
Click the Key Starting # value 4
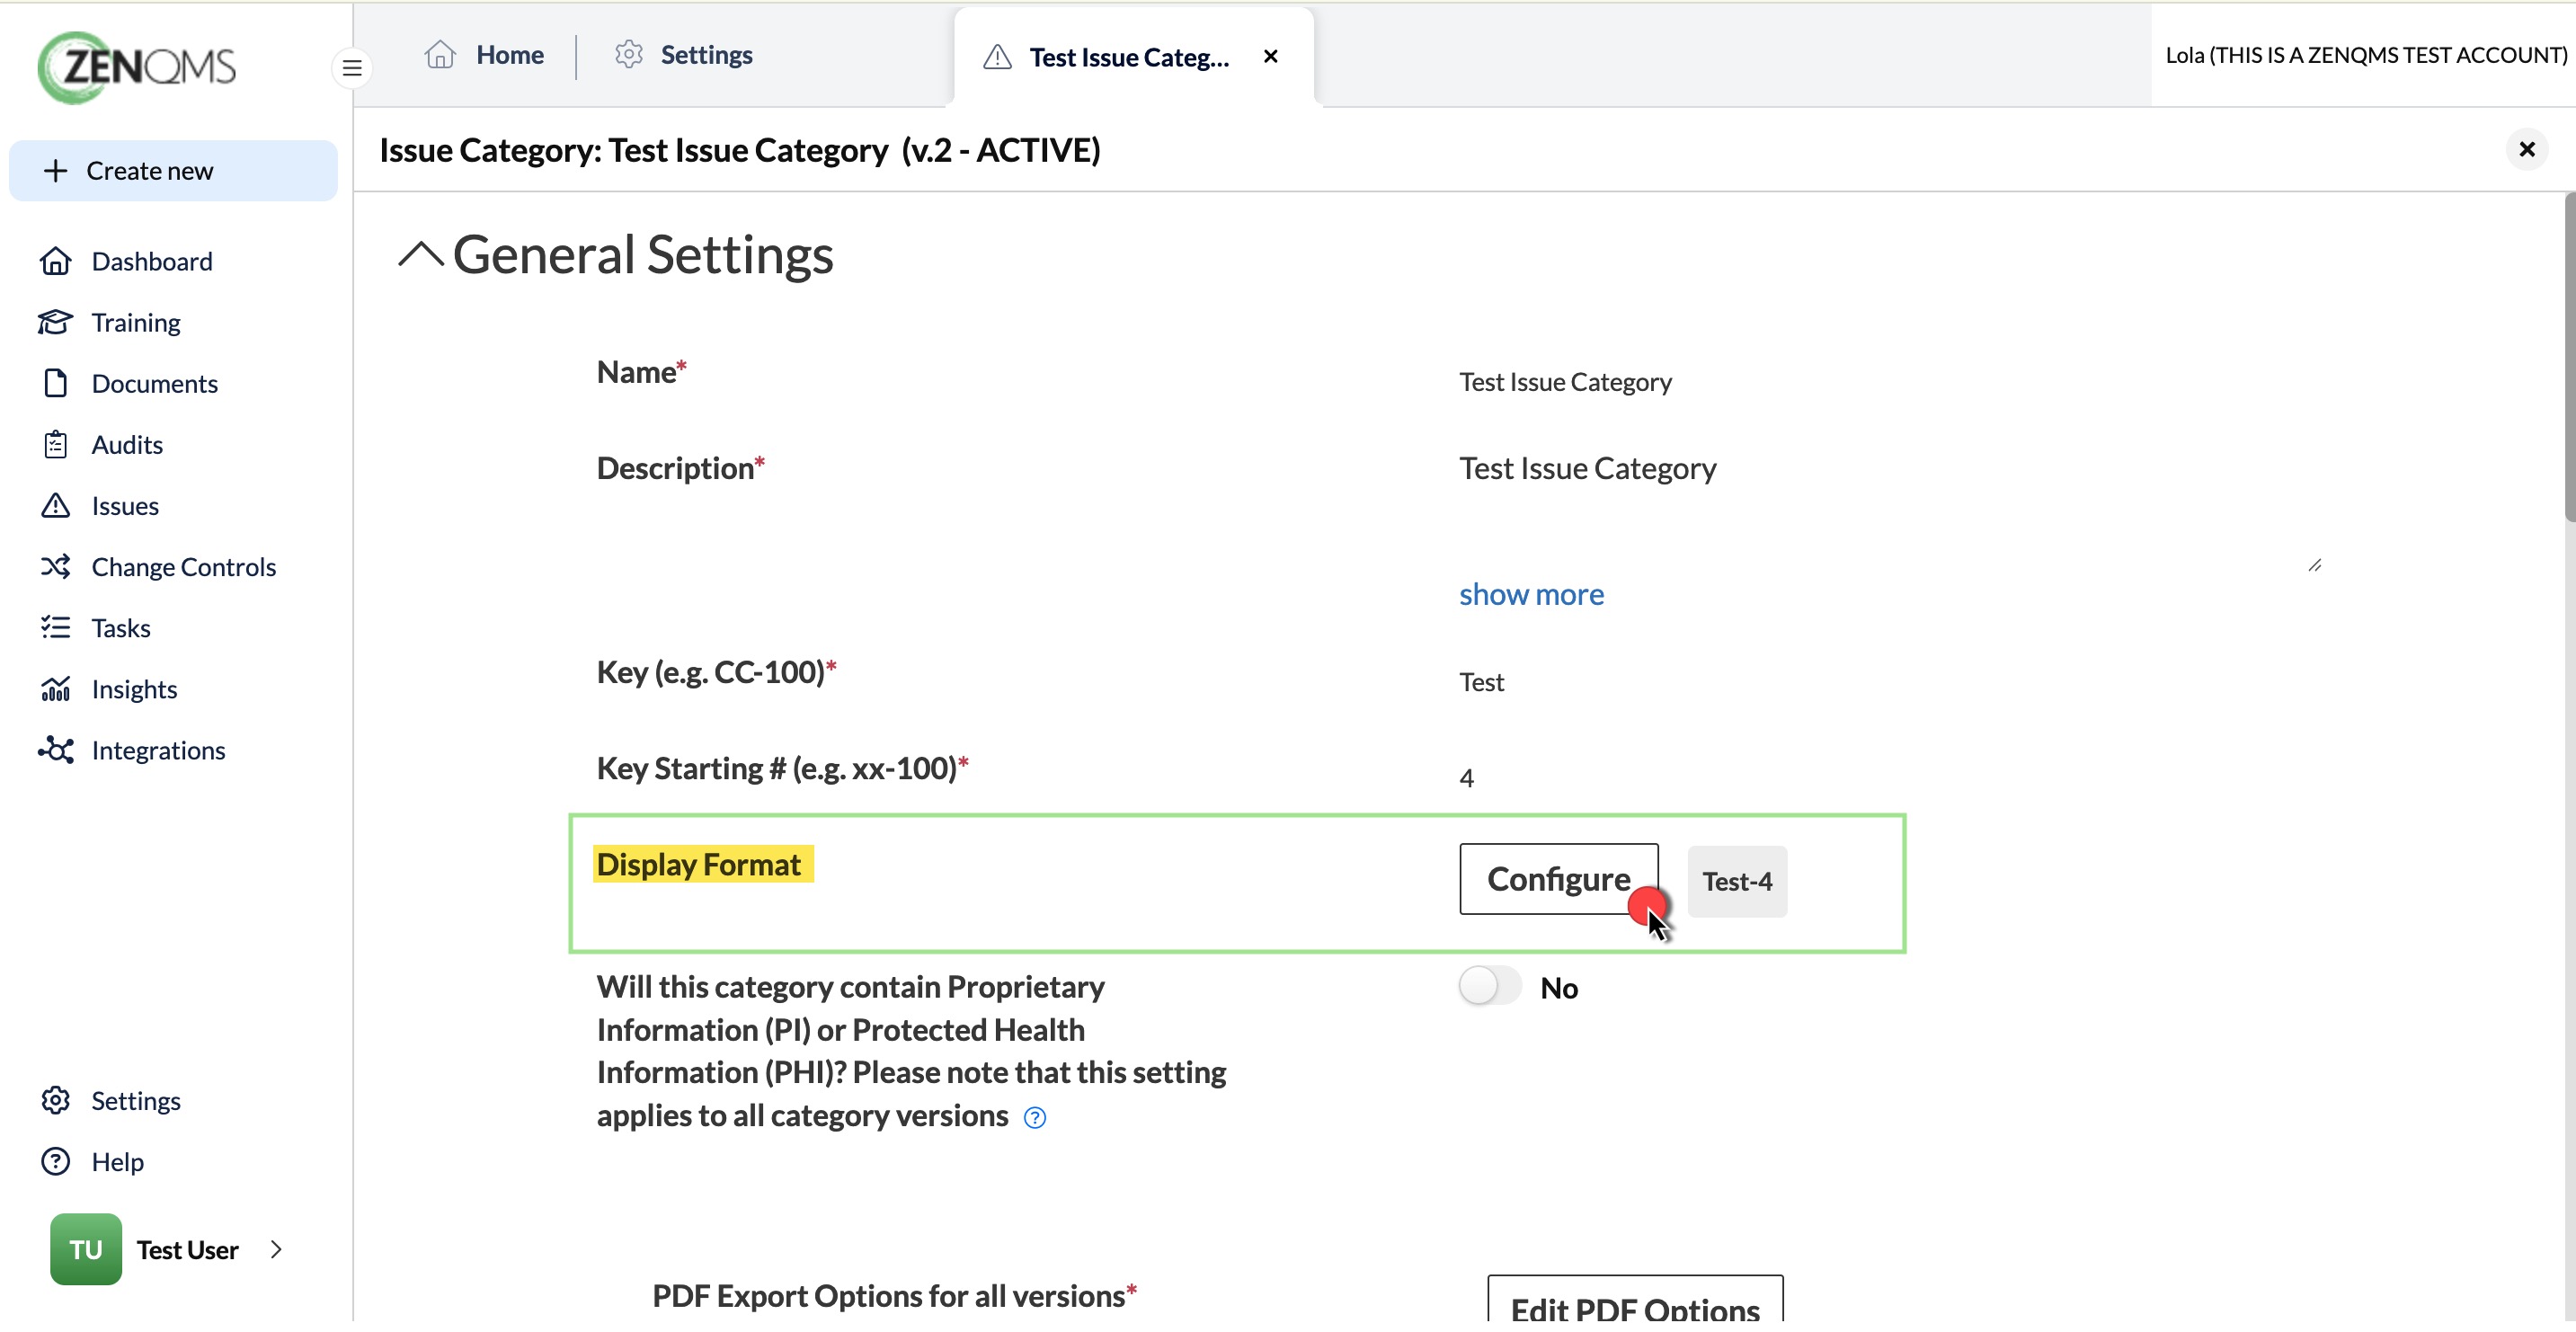pos(1467,779)
